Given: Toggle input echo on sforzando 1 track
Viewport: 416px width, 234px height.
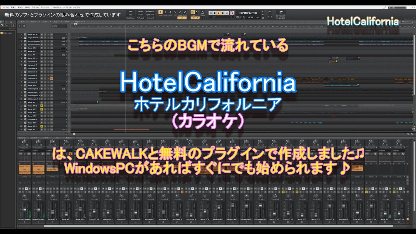Looking at the screenshot, I should (52, 79).
